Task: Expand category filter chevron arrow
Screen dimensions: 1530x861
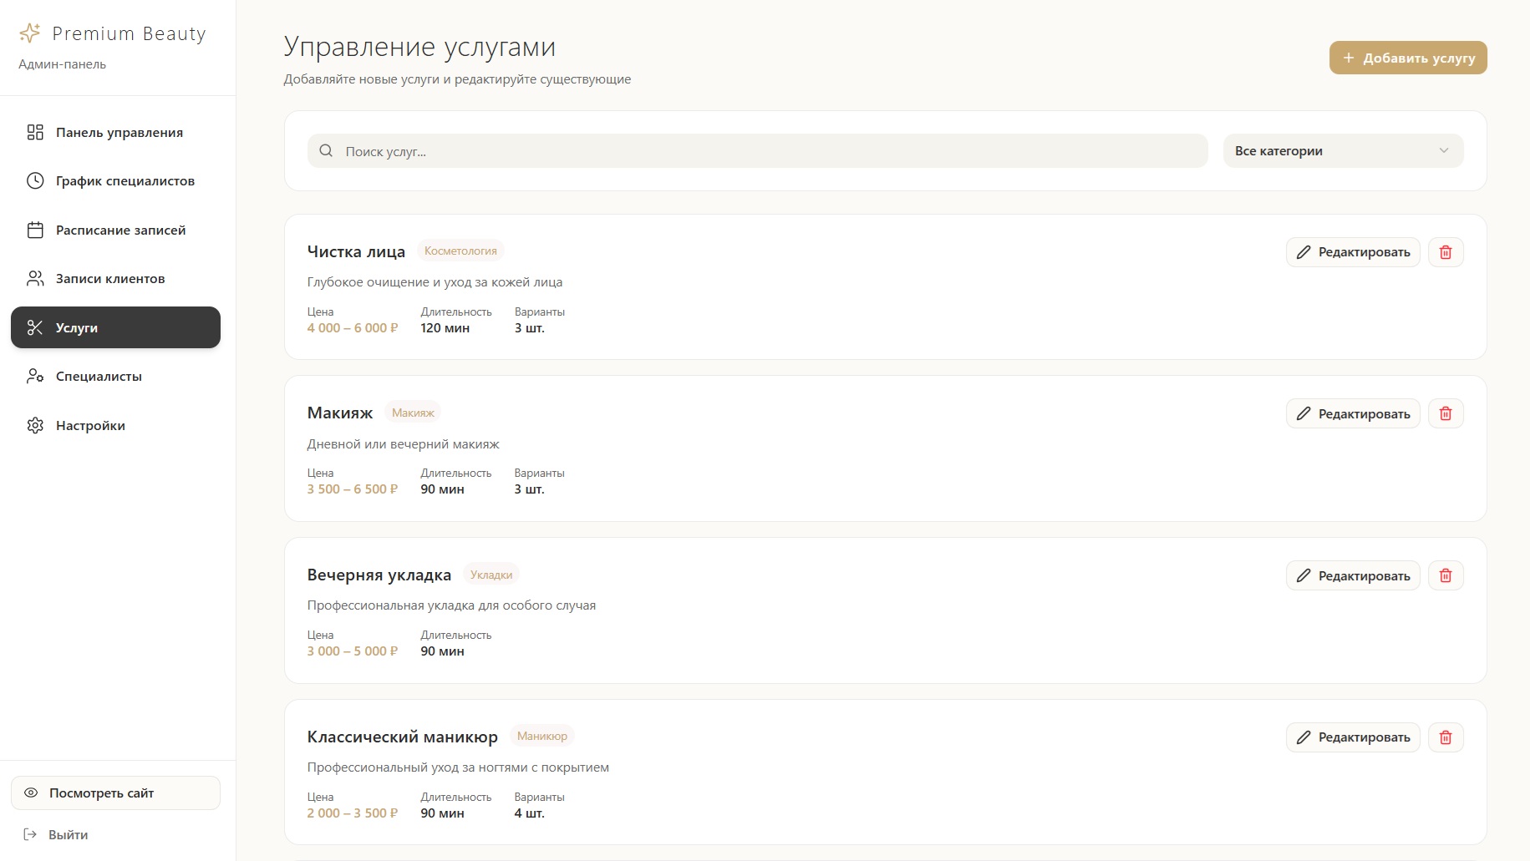Action: pyautogui.click(x=1443, y=150)
